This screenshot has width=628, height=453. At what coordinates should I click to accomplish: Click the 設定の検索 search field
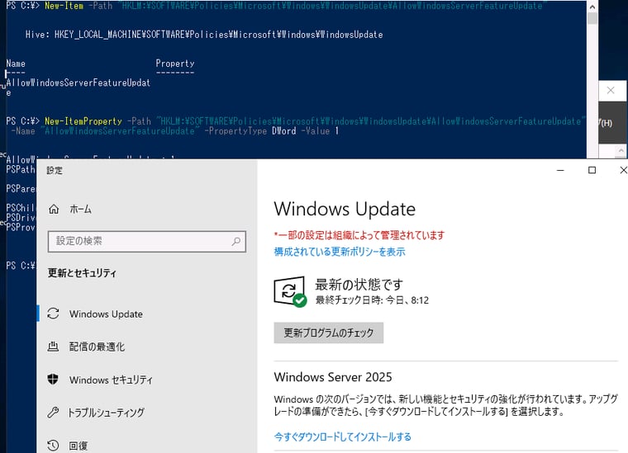pos(146,241)
